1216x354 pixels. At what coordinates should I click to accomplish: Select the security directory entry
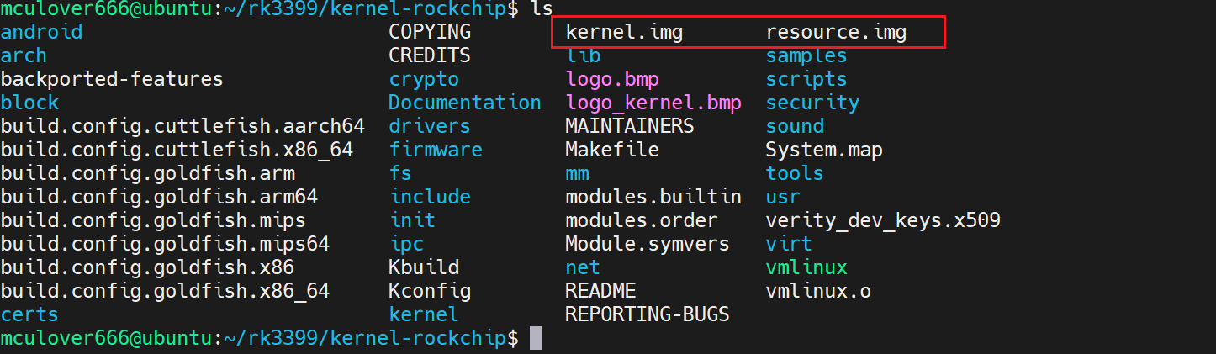pos(812,103)
